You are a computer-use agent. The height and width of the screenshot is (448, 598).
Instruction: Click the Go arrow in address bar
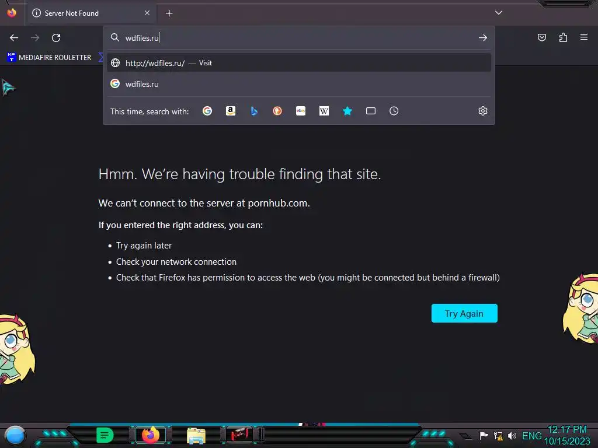coord(483,38)
